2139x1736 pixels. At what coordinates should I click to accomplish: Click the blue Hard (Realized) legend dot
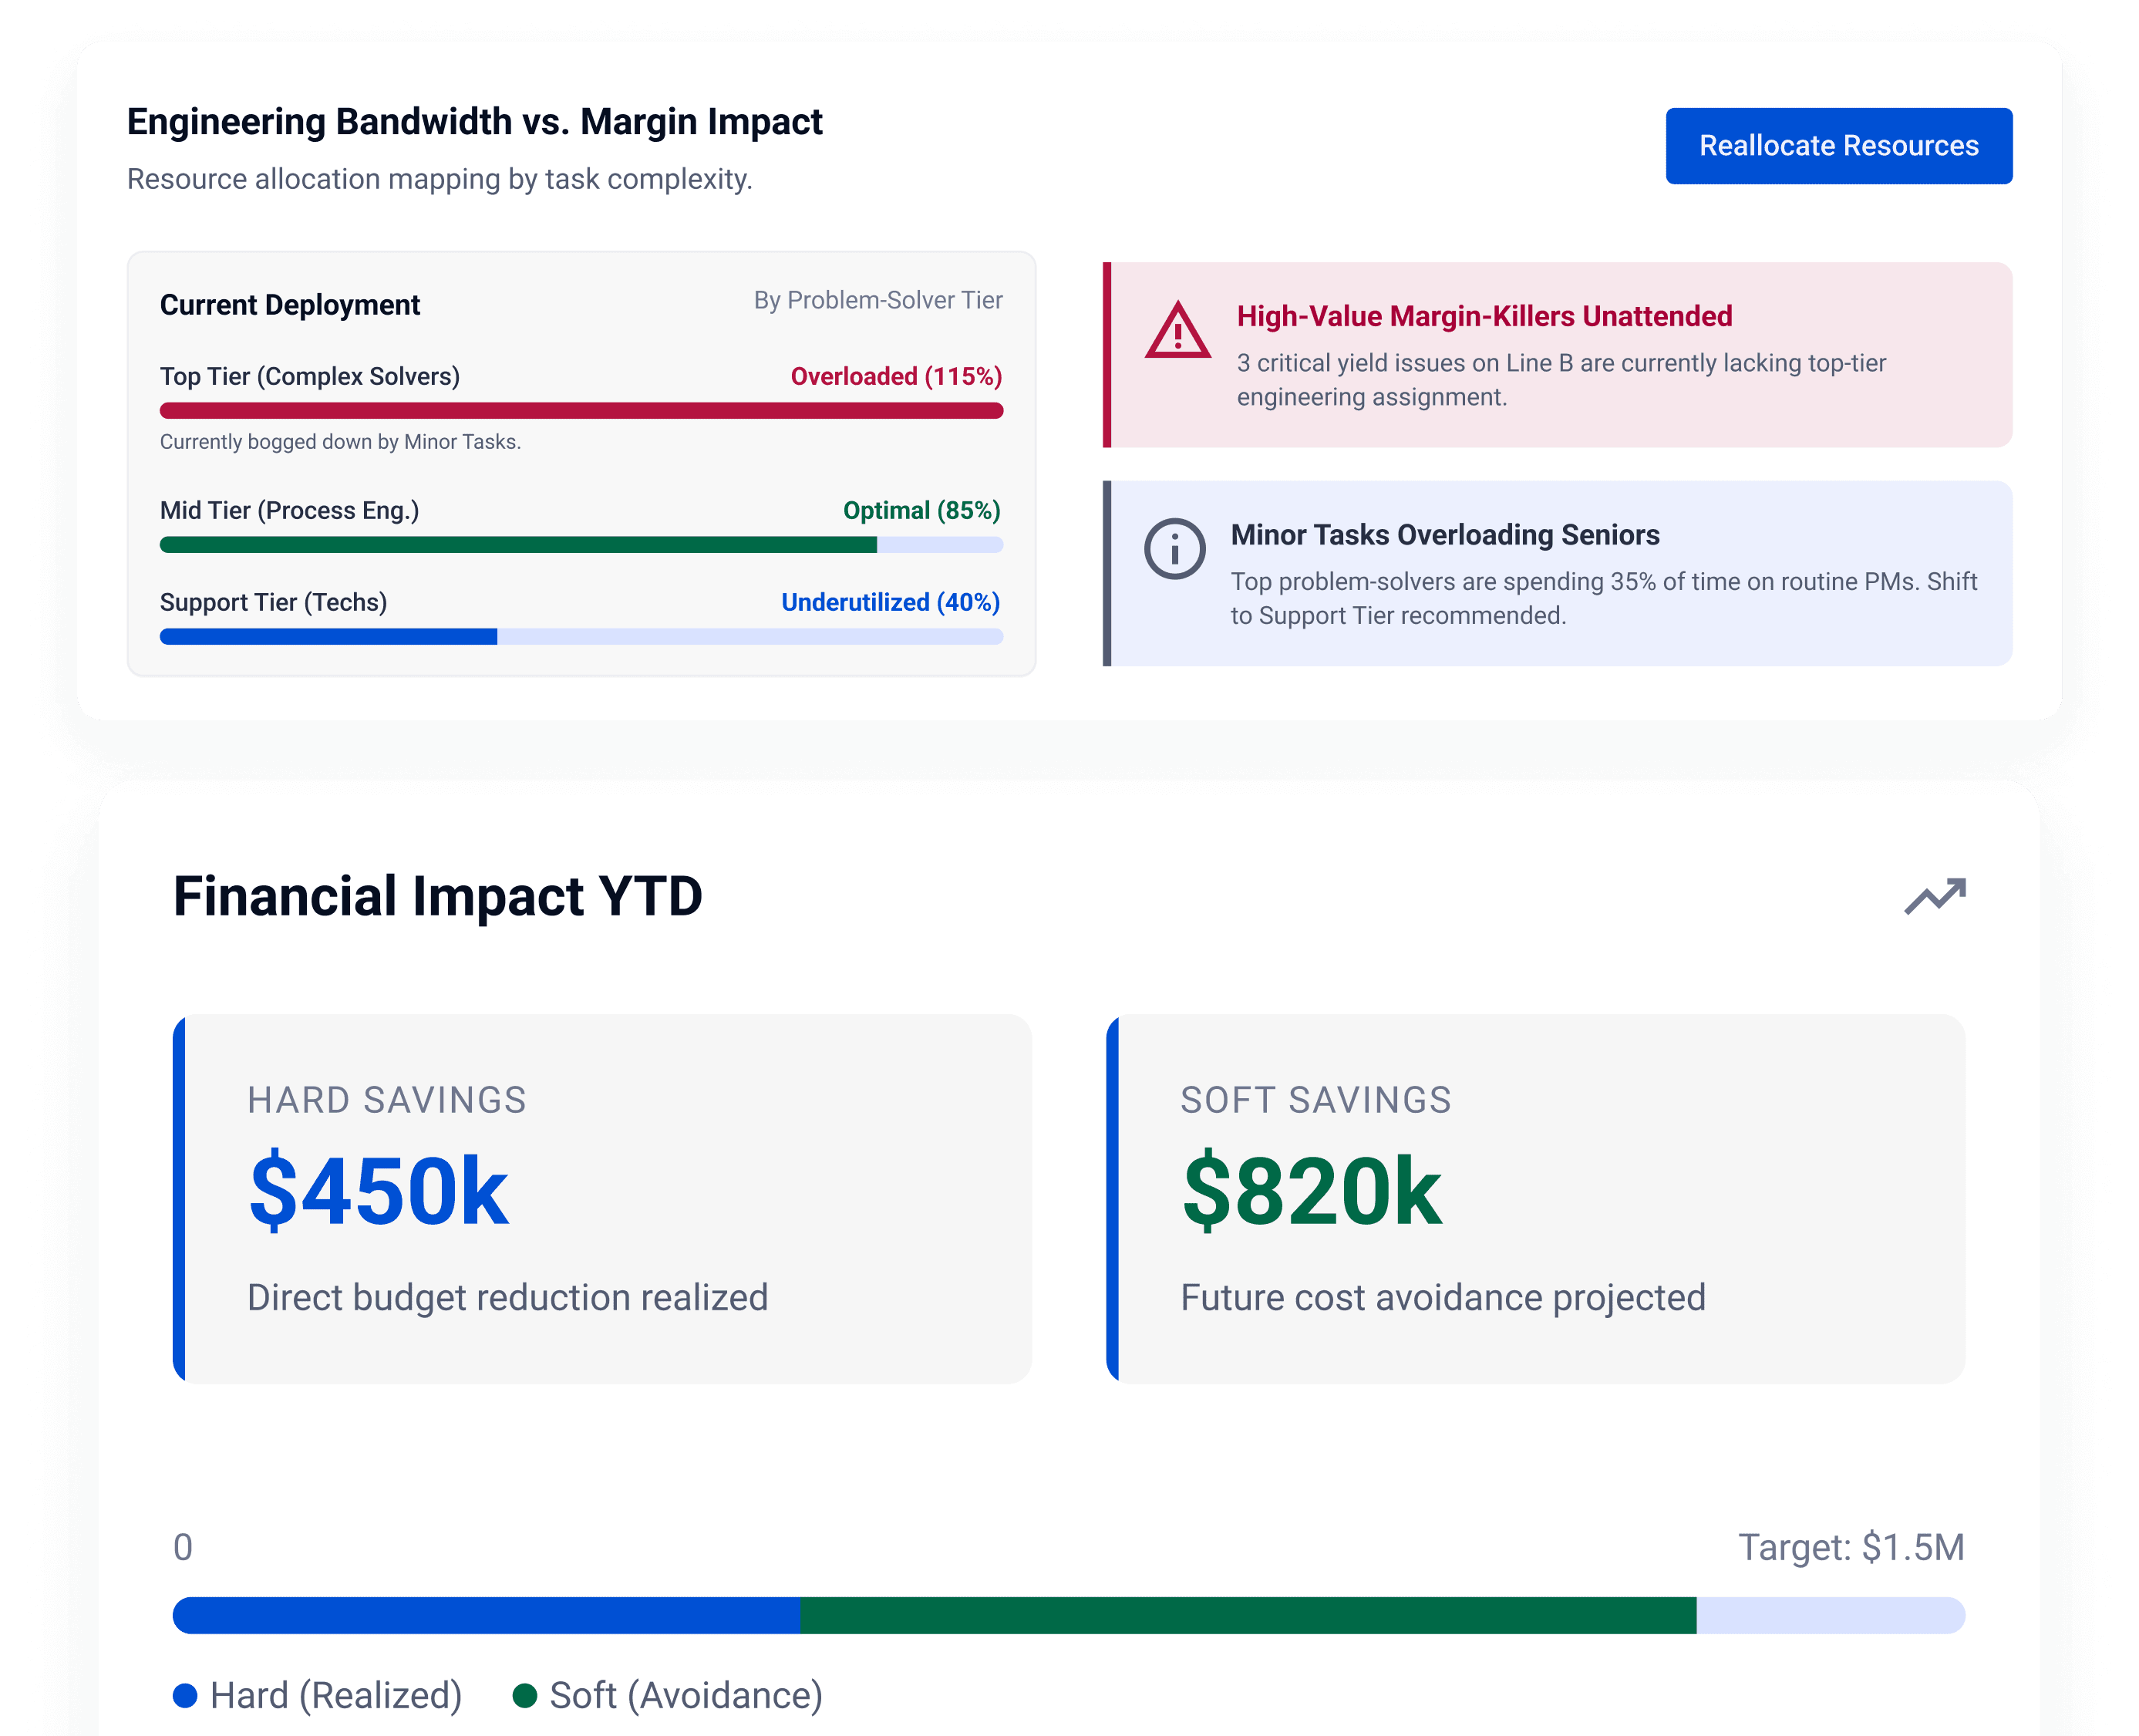185,1695
